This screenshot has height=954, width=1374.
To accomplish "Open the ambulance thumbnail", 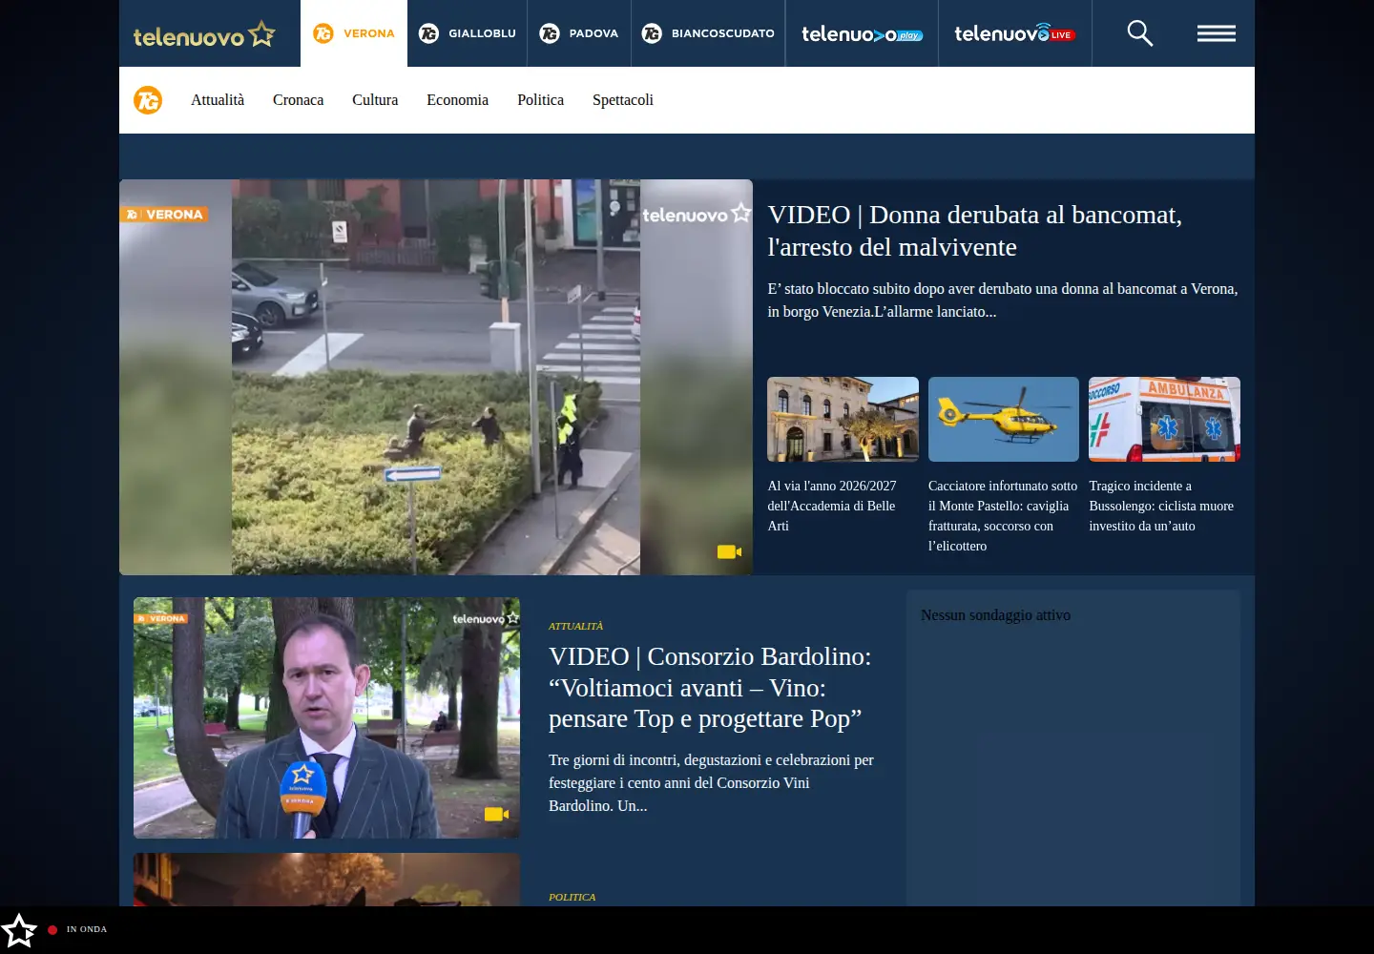I will [1164, 419].
